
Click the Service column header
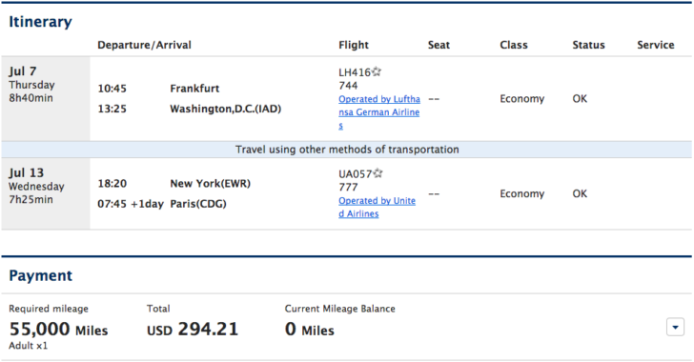point(656,45)
